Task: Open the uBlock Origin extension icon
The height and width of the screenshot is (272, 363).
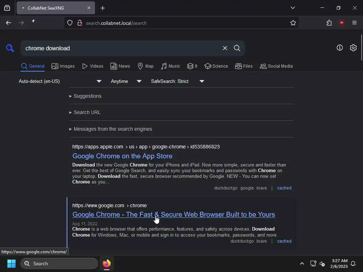Action: coord(341,23)
